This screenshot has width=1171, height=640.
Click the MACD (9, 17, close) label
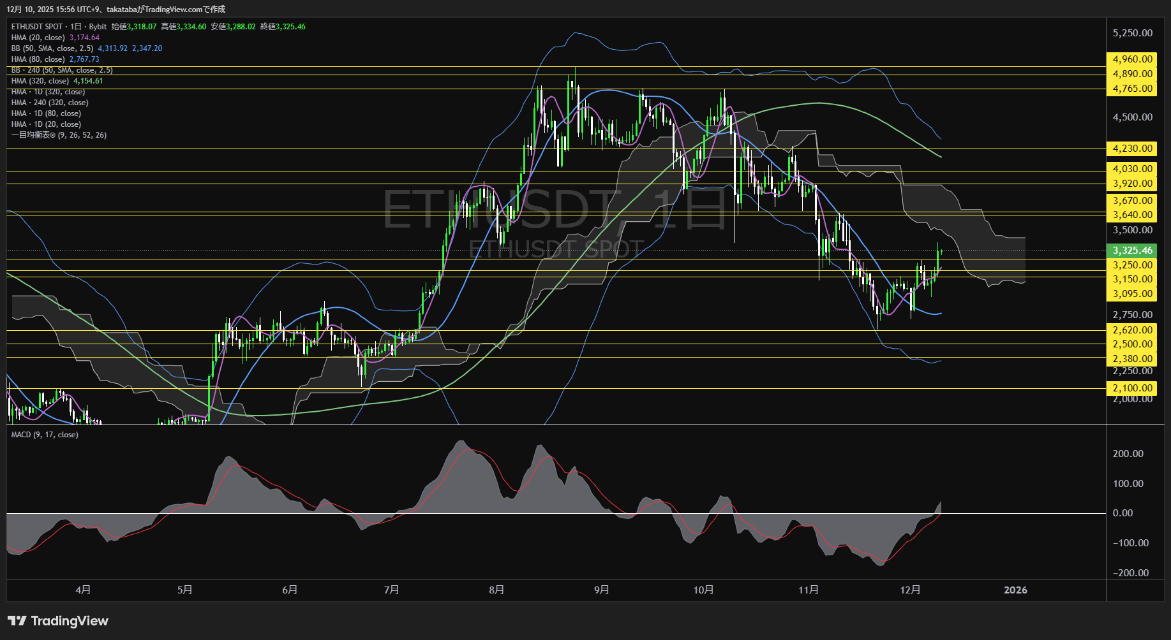(45, 435)
